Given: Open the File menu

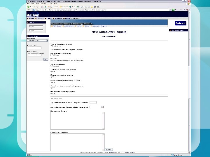Looking at the screenshot, I should tap(28, 4).
